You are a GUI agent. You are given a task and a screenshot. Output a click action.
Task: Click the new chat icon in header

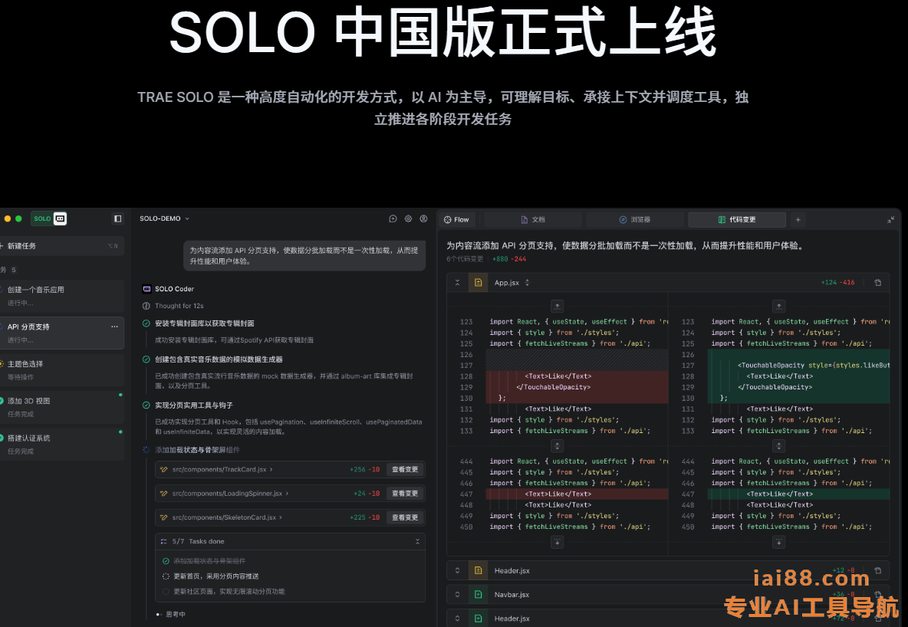click(x=393, y=219)
